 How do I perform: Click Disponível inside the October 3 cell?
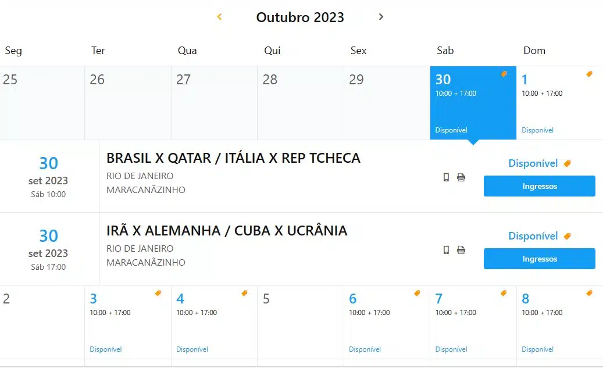click(105, 349)
